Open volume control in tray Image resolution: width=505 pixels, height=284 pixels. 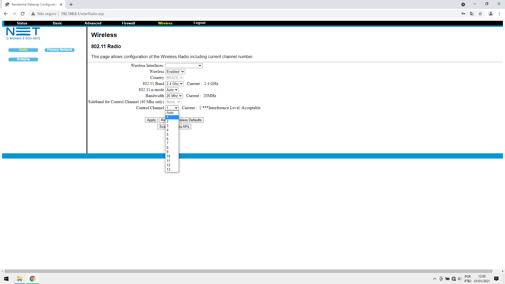coord(460,279)
